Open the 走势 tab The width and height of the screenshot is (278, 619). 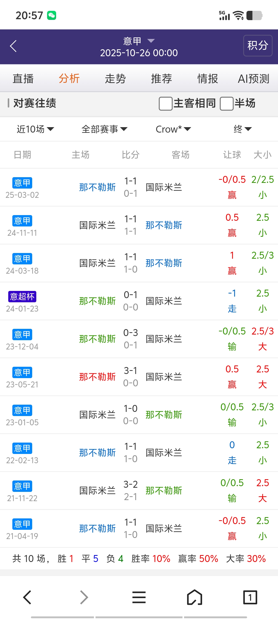[115, 79]
